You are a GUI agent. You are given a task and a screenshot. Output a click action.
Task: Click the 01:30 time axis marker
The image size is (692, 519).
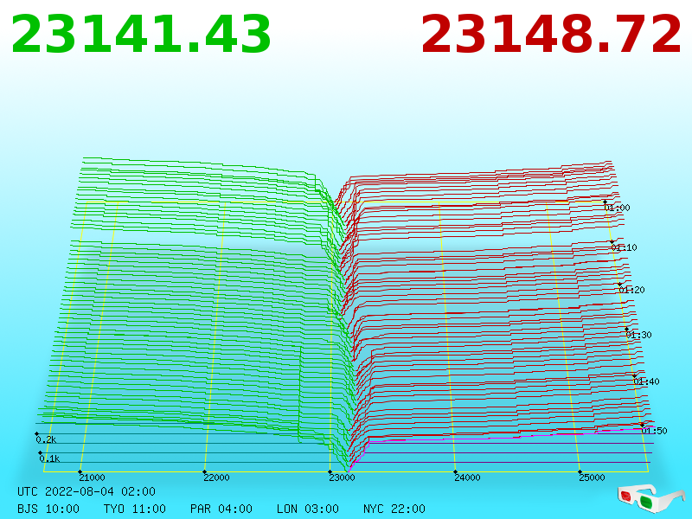(638, 335)
